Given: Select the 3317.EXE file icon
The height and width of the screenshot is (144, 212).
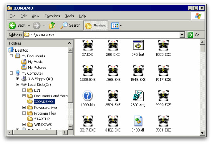Looking at the screenshot, I should 88,121.
